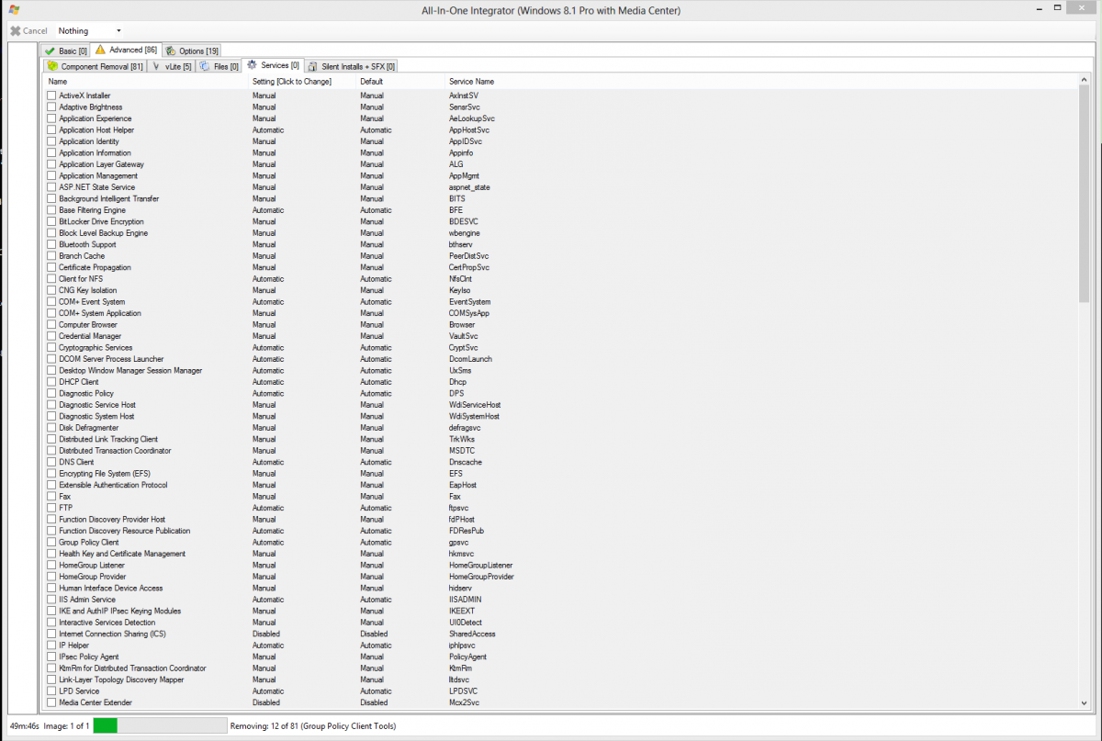Change the LPD Service setting value

pyautogui.click(x=268, y=691)
